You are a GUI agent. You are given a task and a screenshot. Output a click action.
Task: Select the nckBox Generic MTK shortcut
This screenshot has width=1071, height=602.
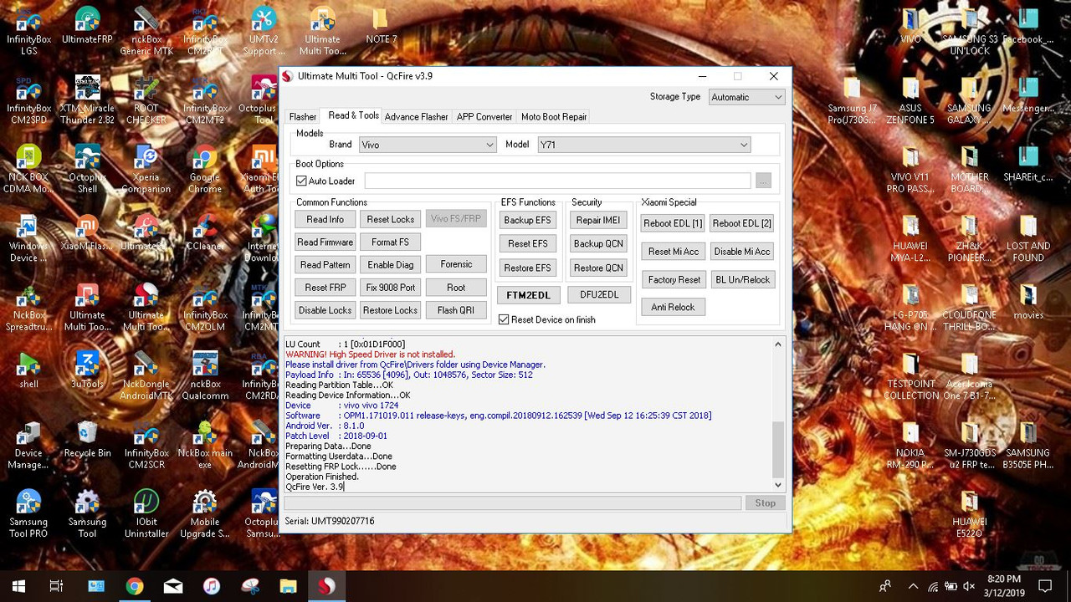[x=146, y=31]
